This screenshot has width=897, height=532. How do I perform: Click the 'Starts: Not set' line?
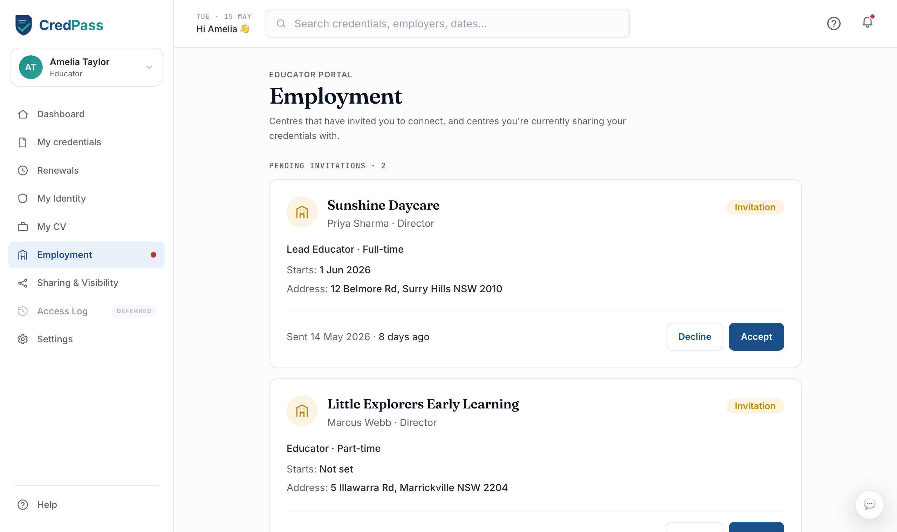[x=320, y=469]
